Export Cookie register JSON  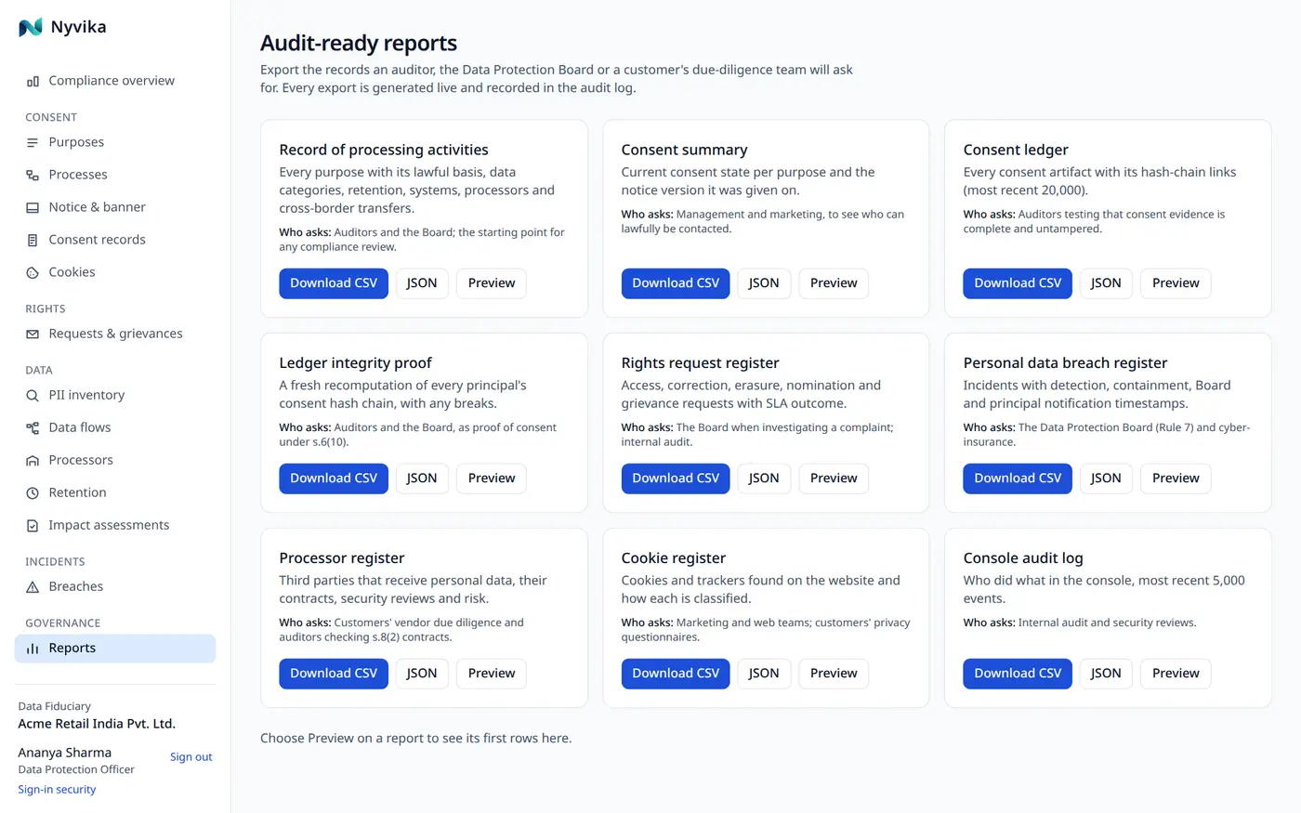764,674
